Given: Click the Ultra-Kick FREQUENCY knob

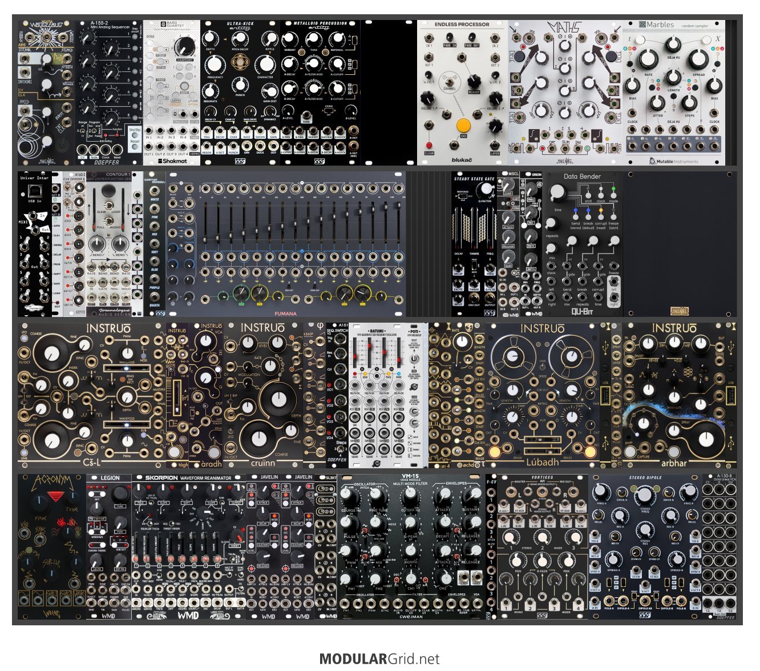Looking at the screenshot, I should [x=216, y=64].
